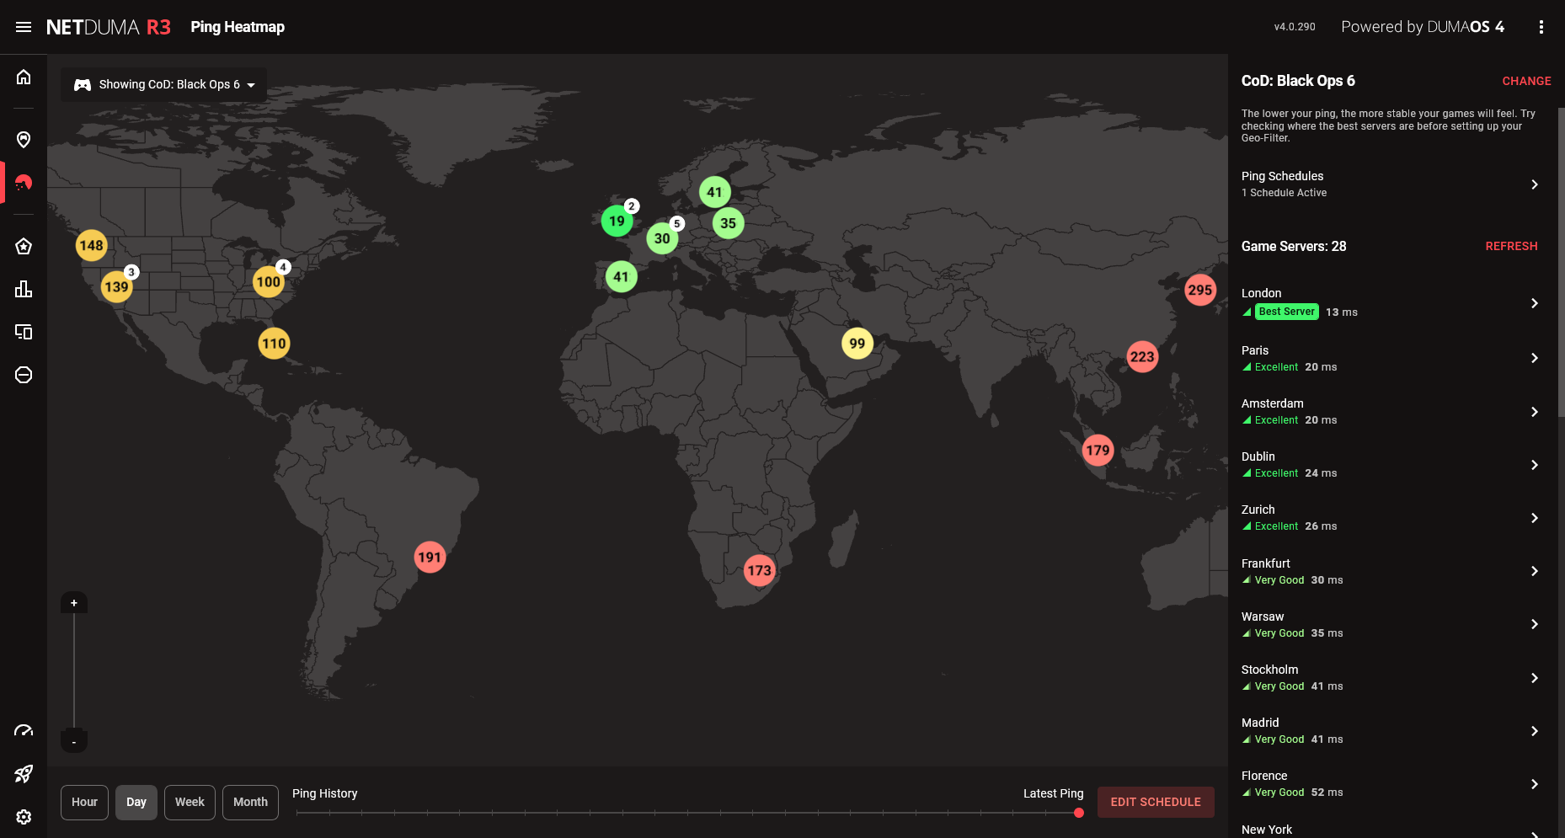Select the Geo-Filter pin icon in sidebar

click(24, 140)
